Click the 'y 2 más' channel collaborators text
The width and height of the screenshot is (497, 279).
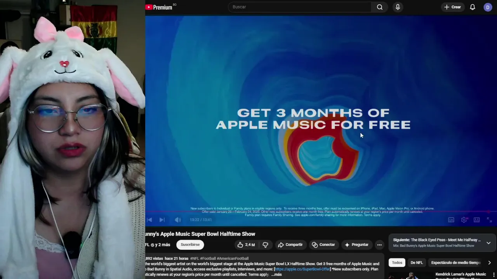162,245
